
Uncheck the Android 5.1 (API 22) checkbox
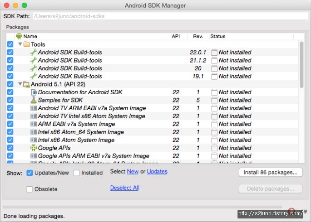tap(10, 84)
